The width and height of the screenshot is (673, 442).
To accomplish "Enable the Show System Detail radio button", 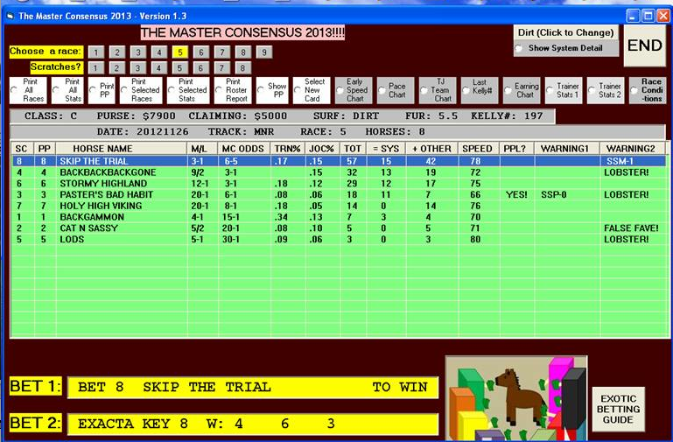I will 519,48.
